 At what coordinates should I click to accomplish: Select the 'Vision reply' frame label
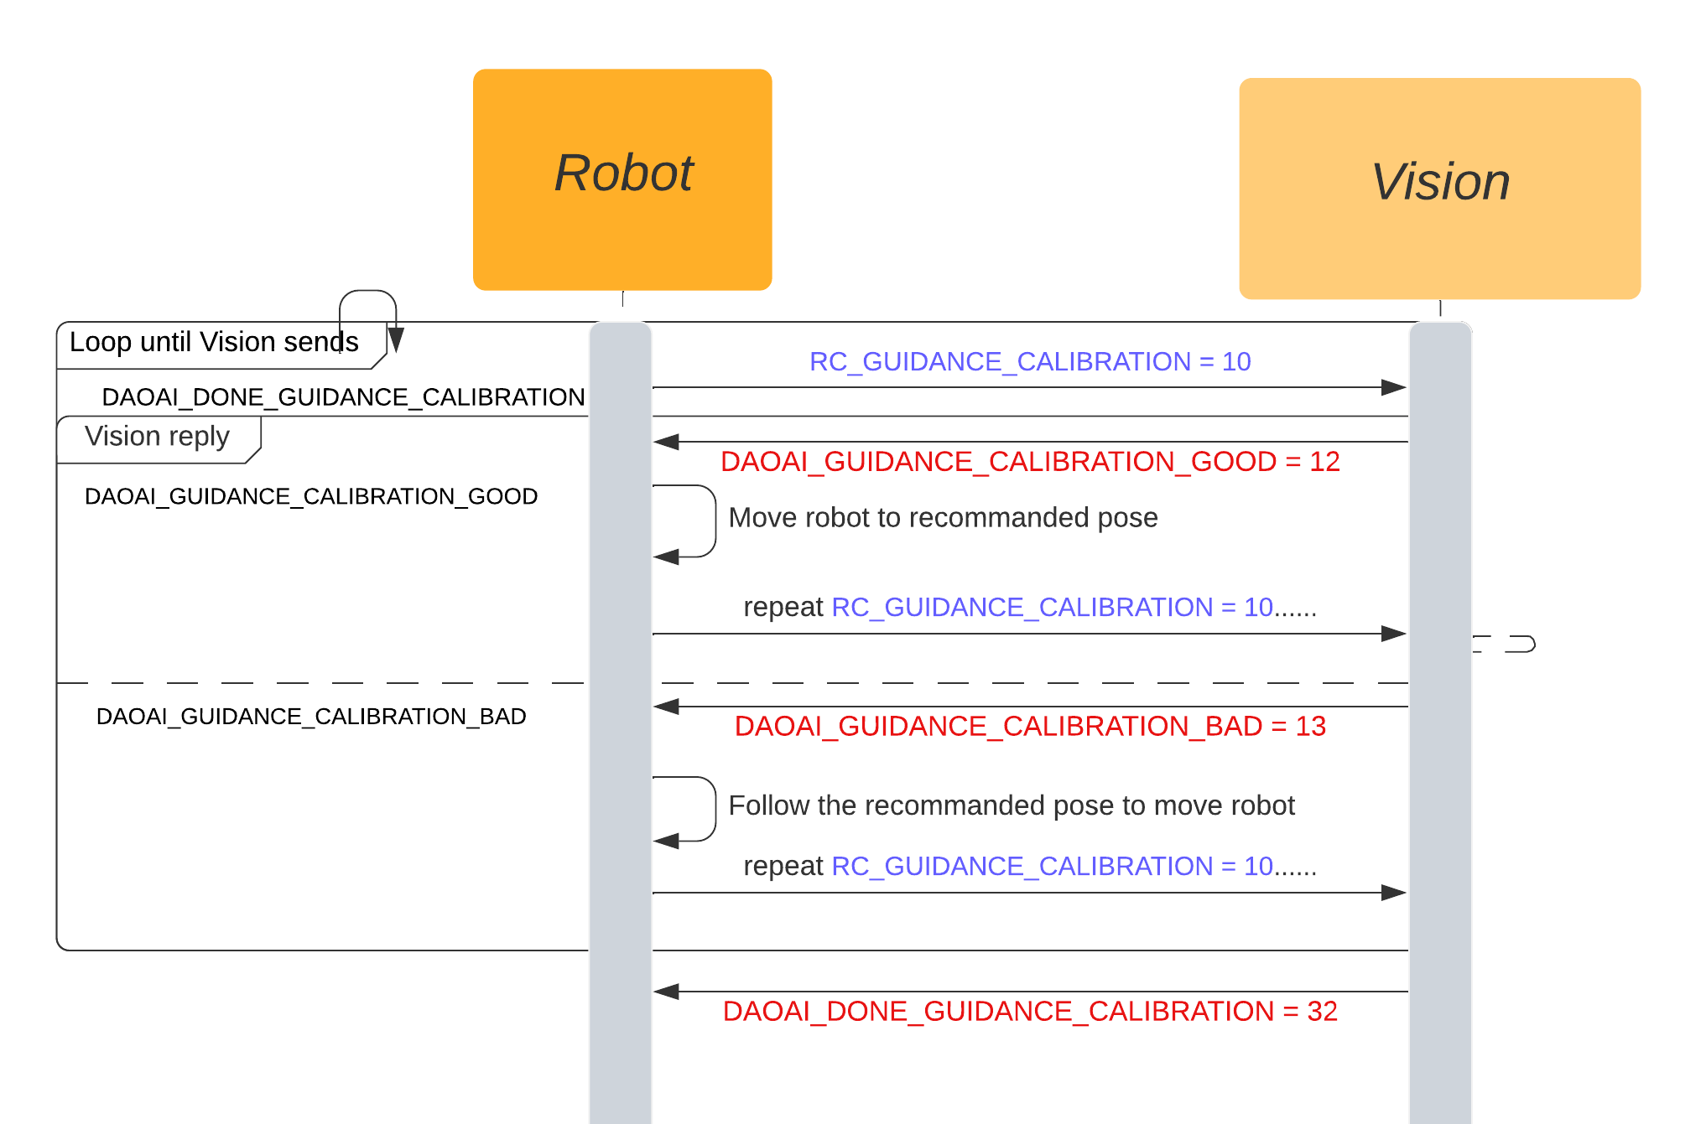pos(158,437)
